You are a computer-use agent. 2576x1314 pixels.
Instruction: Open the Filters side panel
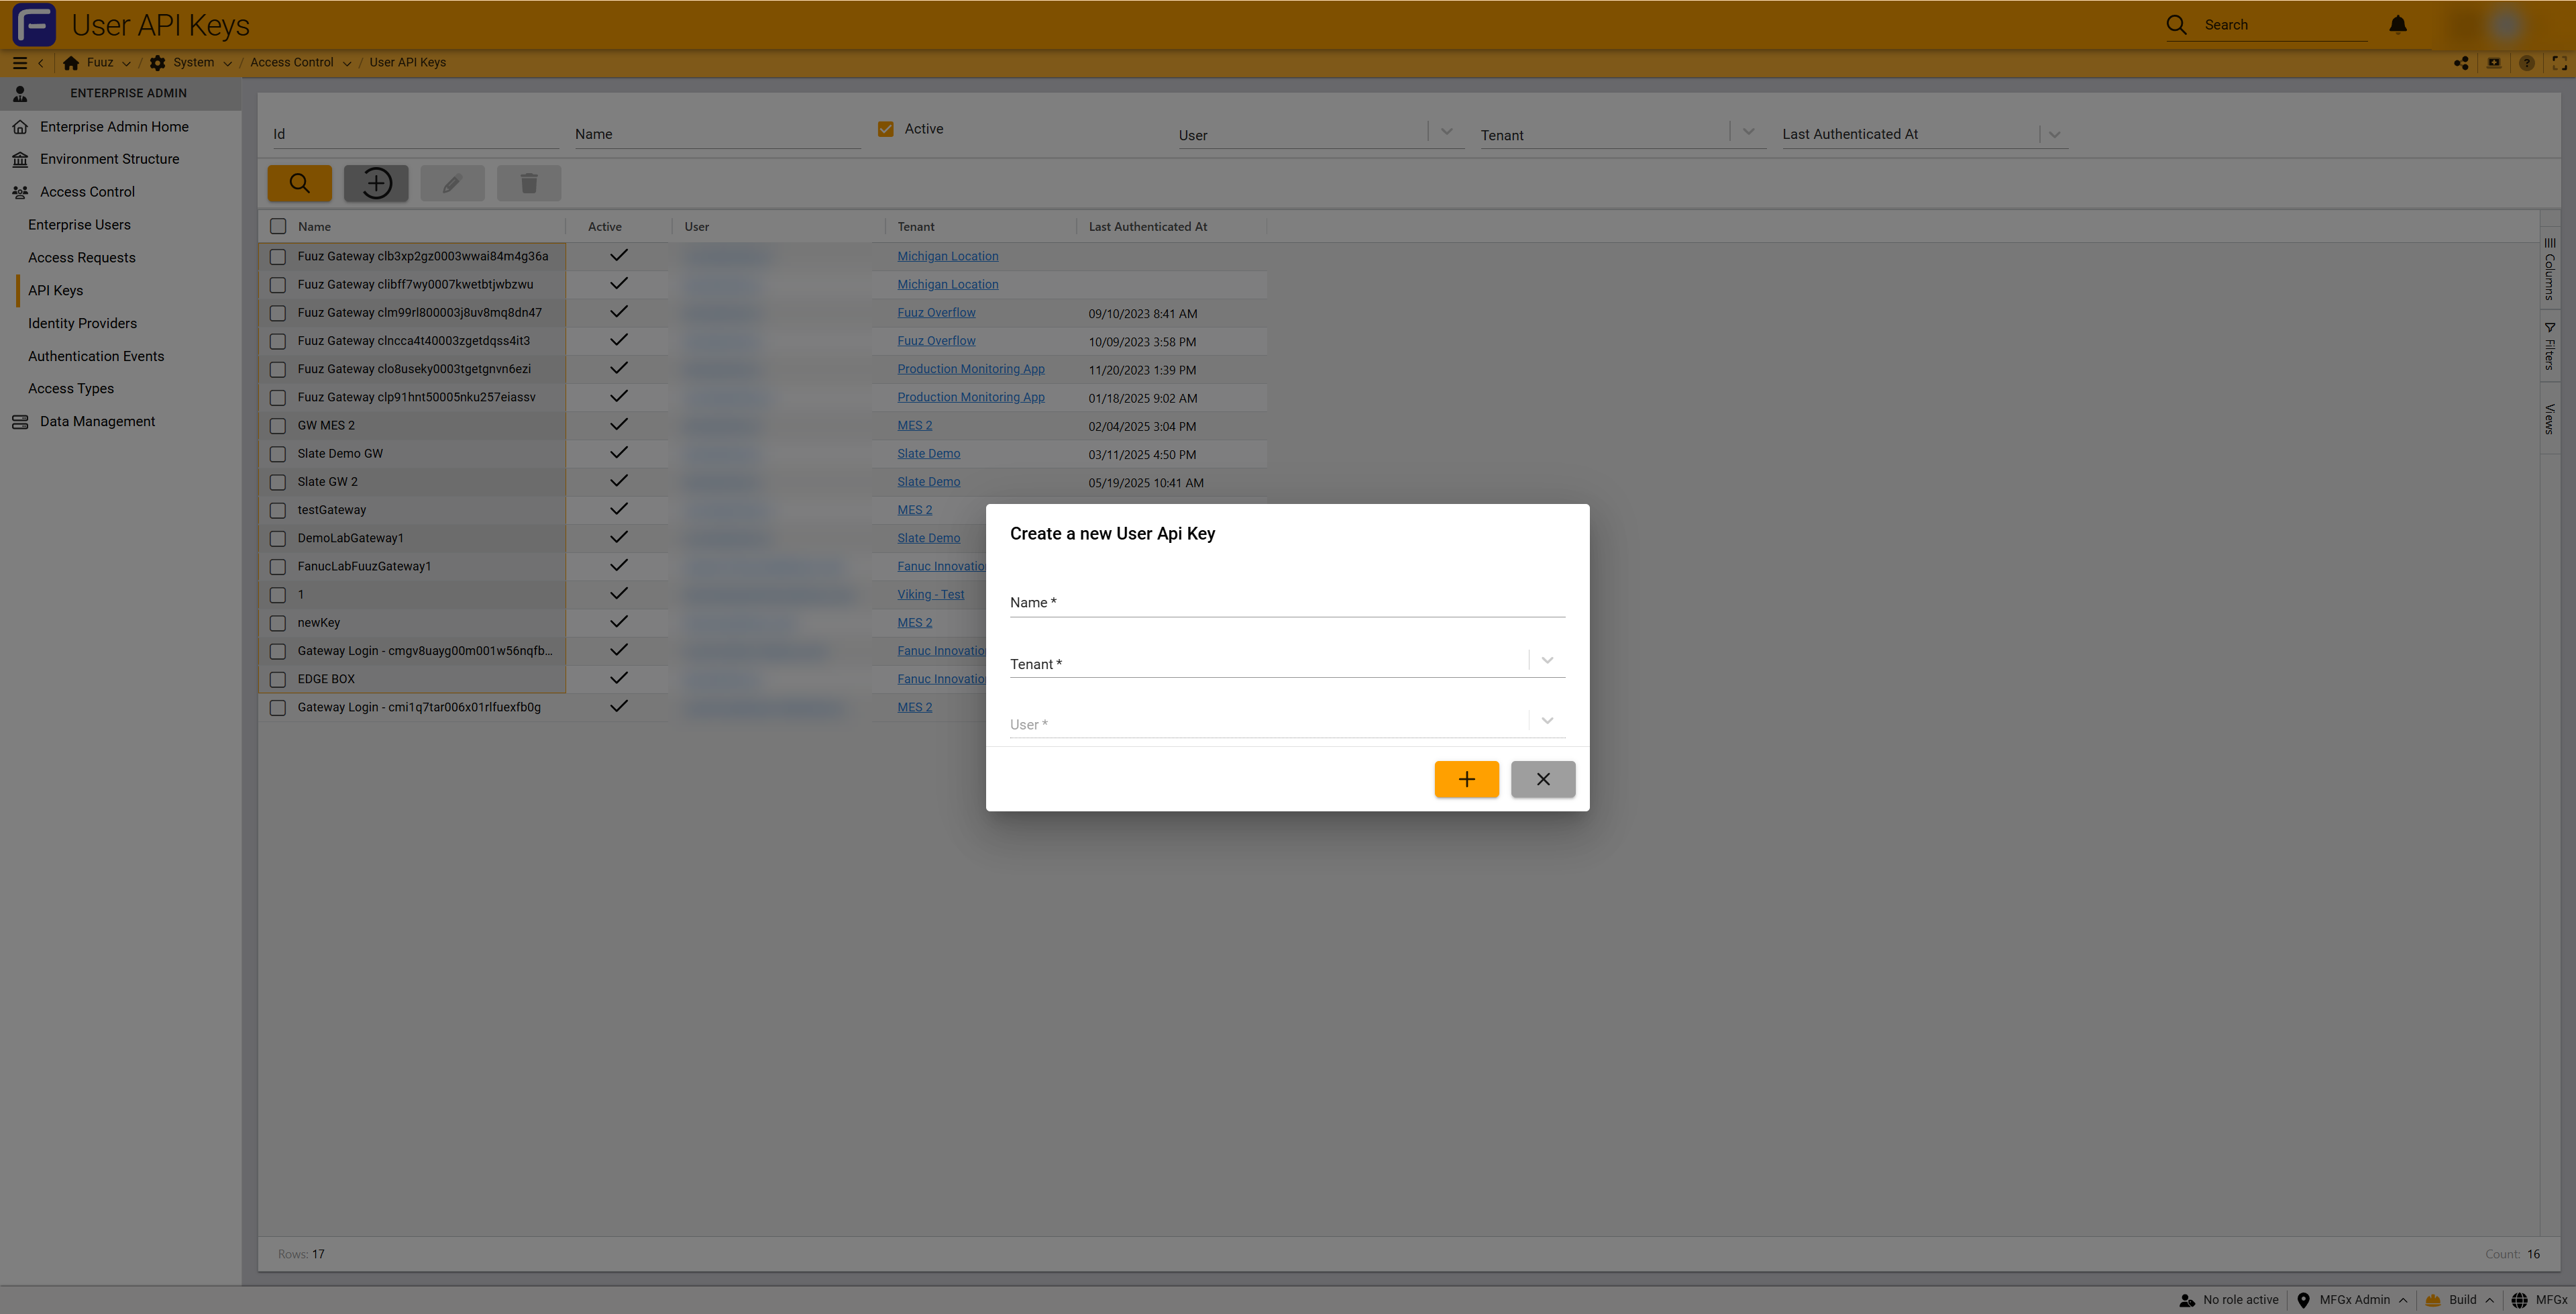click(2550, 346)
